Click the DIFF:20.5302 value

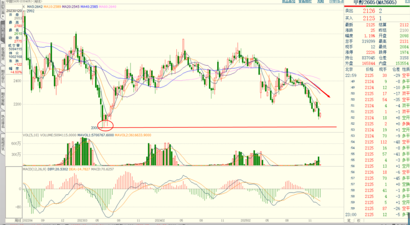pos(57,169)
